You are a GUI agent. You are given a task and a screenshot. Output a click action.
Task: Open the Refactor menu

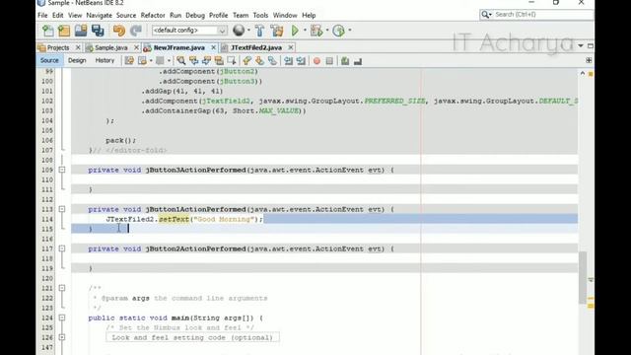(x=153, y=16)
